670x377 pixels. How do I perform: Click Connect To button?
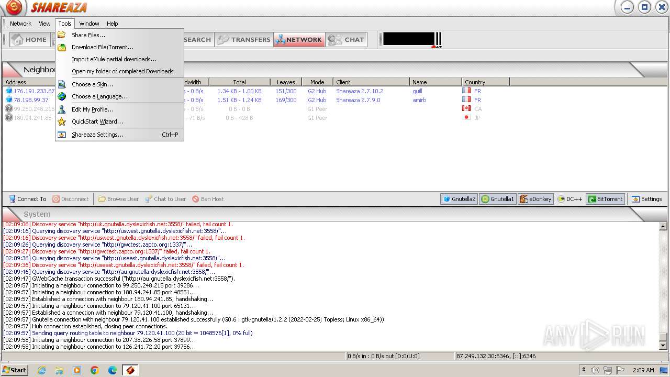tap(27, 199)
